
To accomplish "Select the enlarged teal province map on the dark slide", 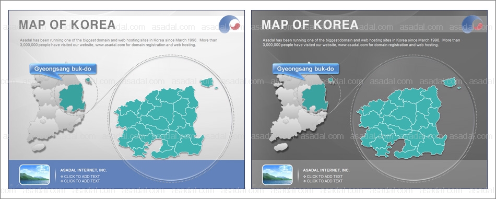I will tap(402, 122).
